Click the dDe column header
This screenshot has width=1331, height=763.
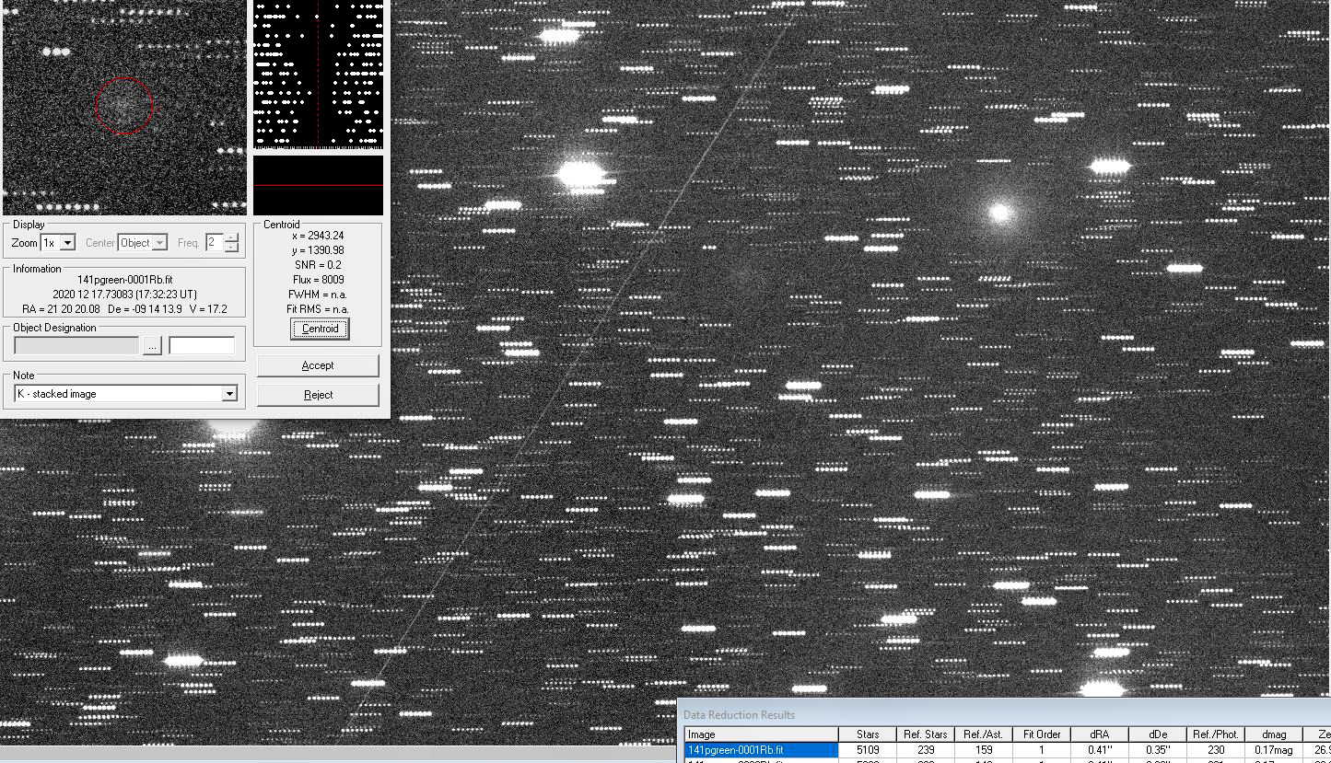pos(1158,734)
